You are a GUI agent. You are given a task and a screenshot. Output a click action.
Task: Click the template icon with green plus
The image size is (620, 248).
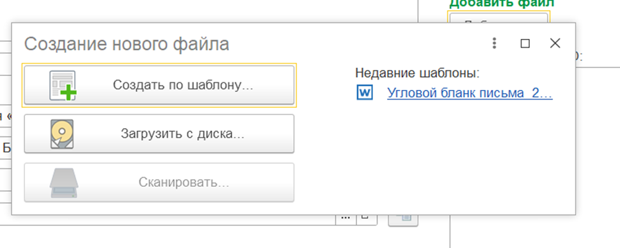tap(63, 85)
